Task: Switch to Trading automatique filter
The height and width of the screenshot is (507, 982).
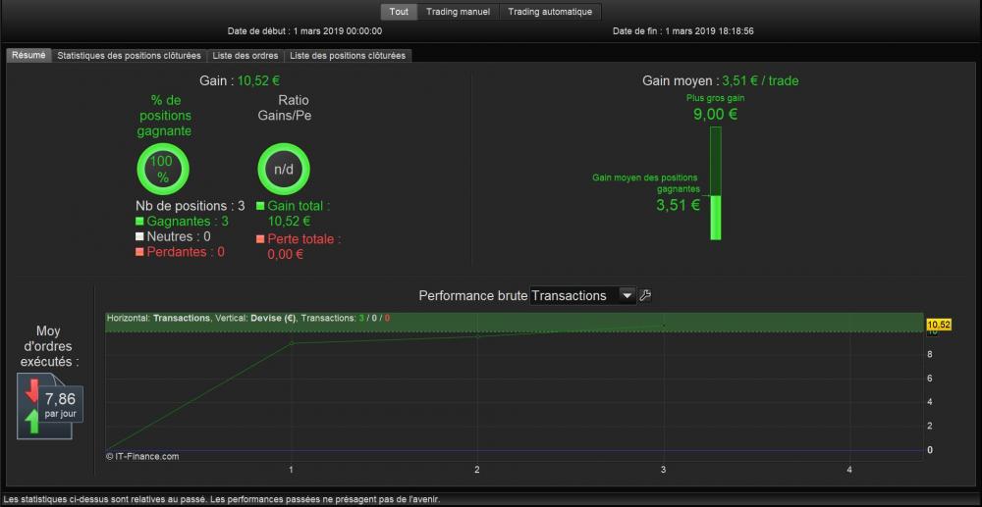Action: (x=550, y=12)
